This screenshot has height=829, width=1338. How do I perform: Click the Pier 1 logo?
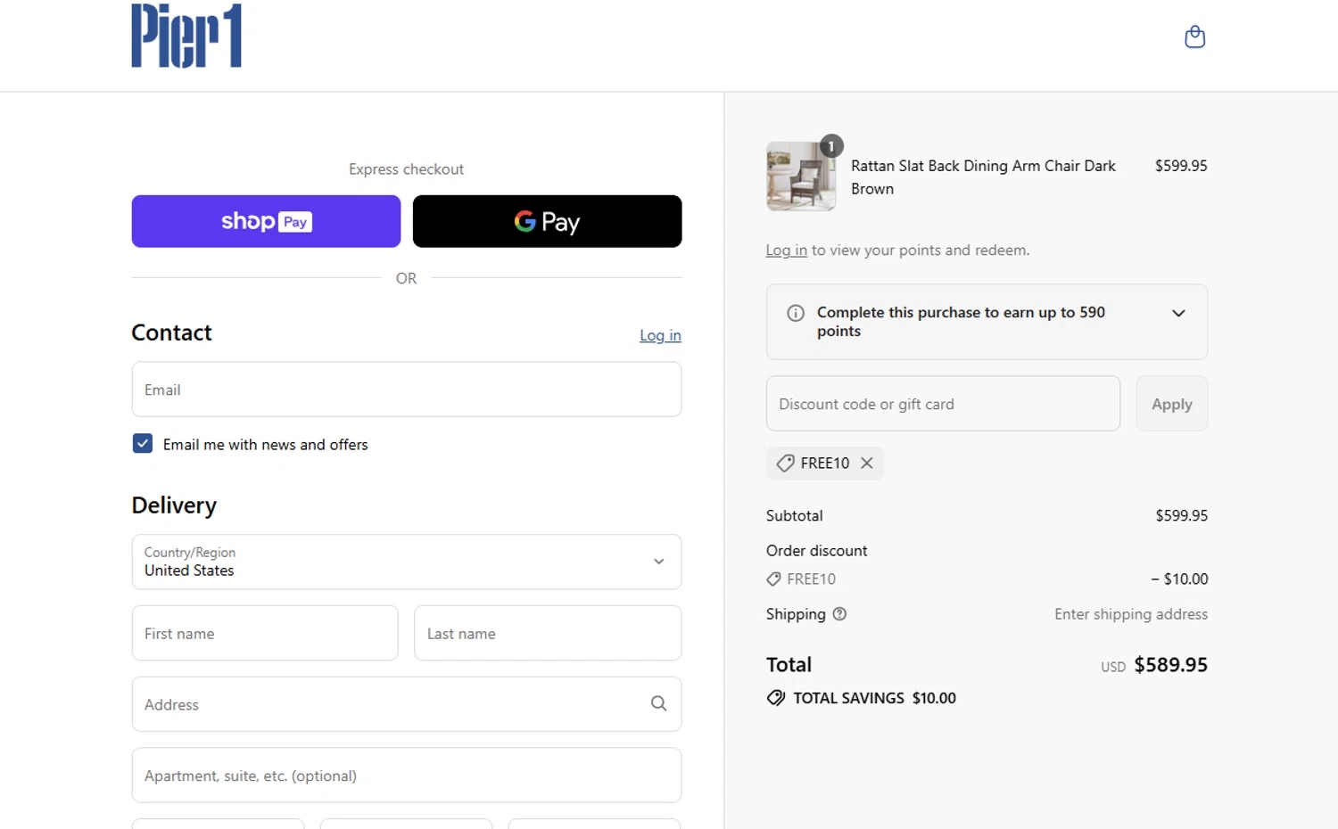click(186, 36)
